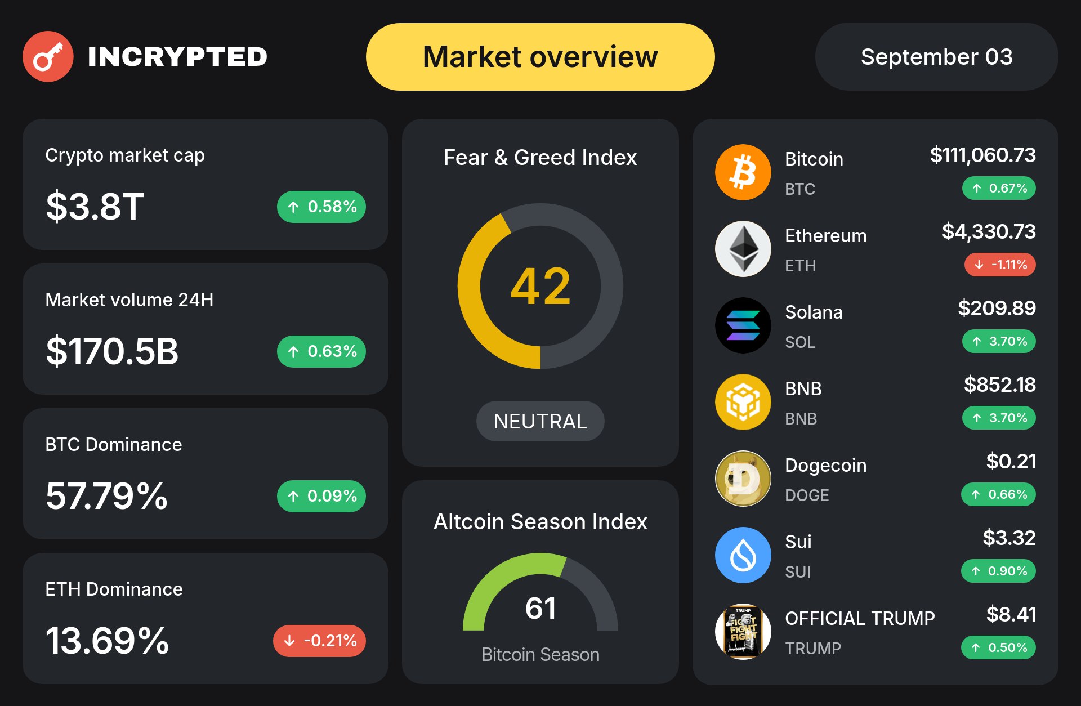
Task: Select the NEUTRAL label badge
Action: (x=540, y=421)
